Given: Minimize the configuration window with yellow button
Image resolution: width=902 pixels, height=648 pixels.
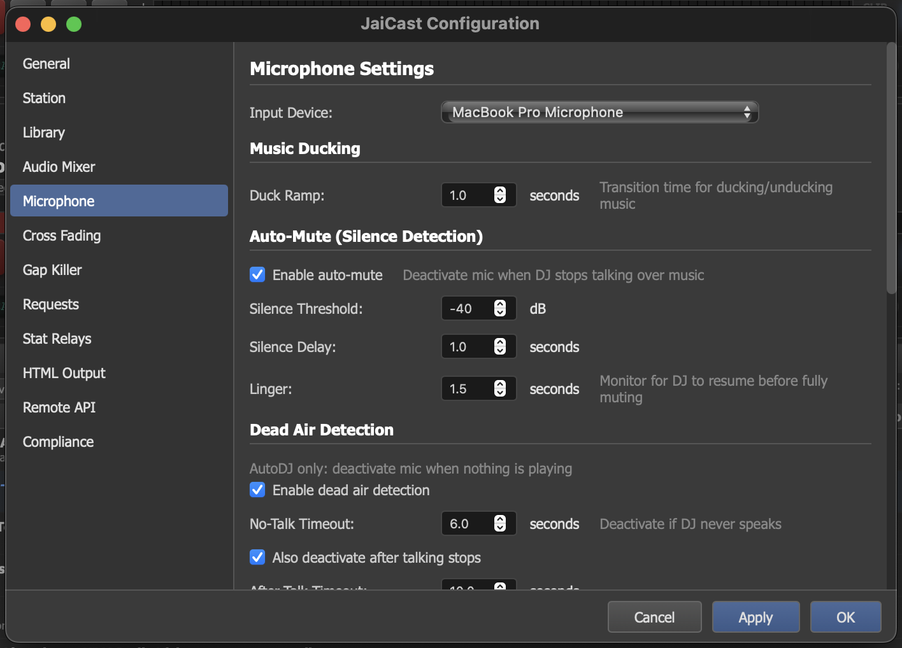Looking at the screenshot, I should (48, 24).
